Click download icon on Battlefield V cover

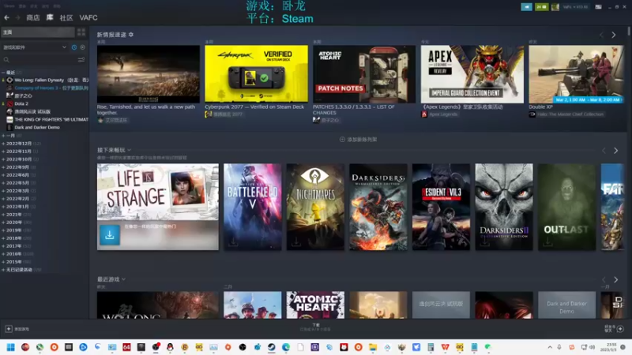point(233,242)
